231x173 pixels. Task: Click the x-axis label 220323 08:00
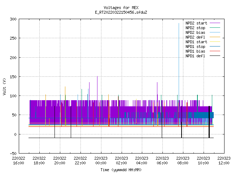click(183, 161)
